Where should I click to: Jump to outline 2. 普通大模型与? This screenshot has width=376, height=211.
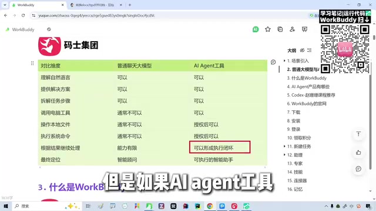303,69
